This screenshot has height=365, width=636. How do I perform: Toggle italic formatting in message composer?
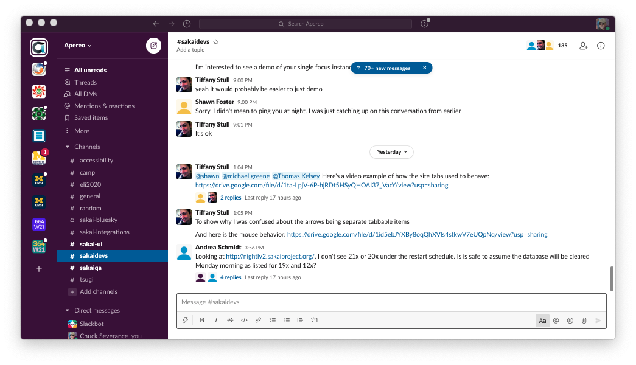[x=216, y=320]
